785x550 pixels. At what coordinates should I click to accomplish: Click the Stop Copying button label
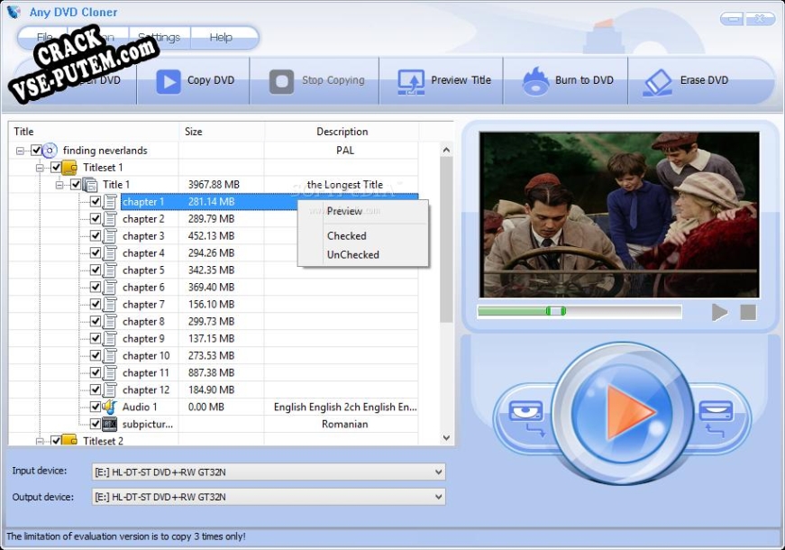(333, 80)
